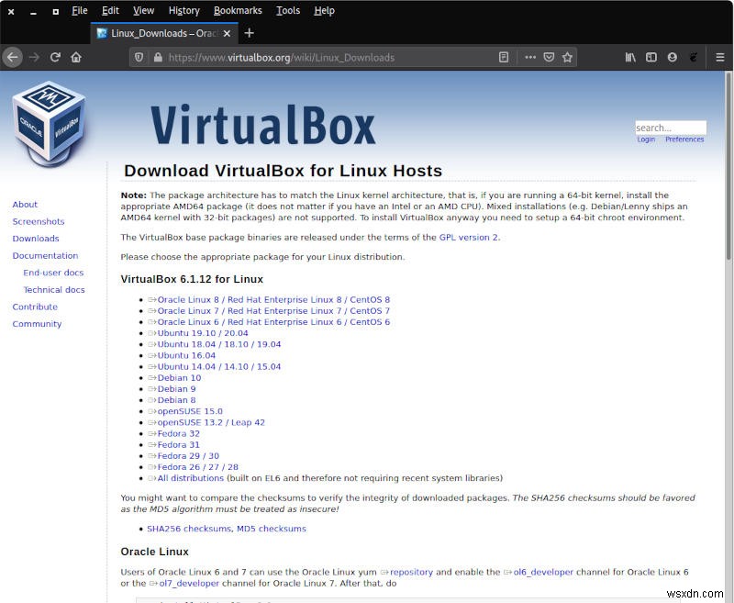Click the Reload page icon
Screen dimensions: 734x603
(x=55, y=57)
